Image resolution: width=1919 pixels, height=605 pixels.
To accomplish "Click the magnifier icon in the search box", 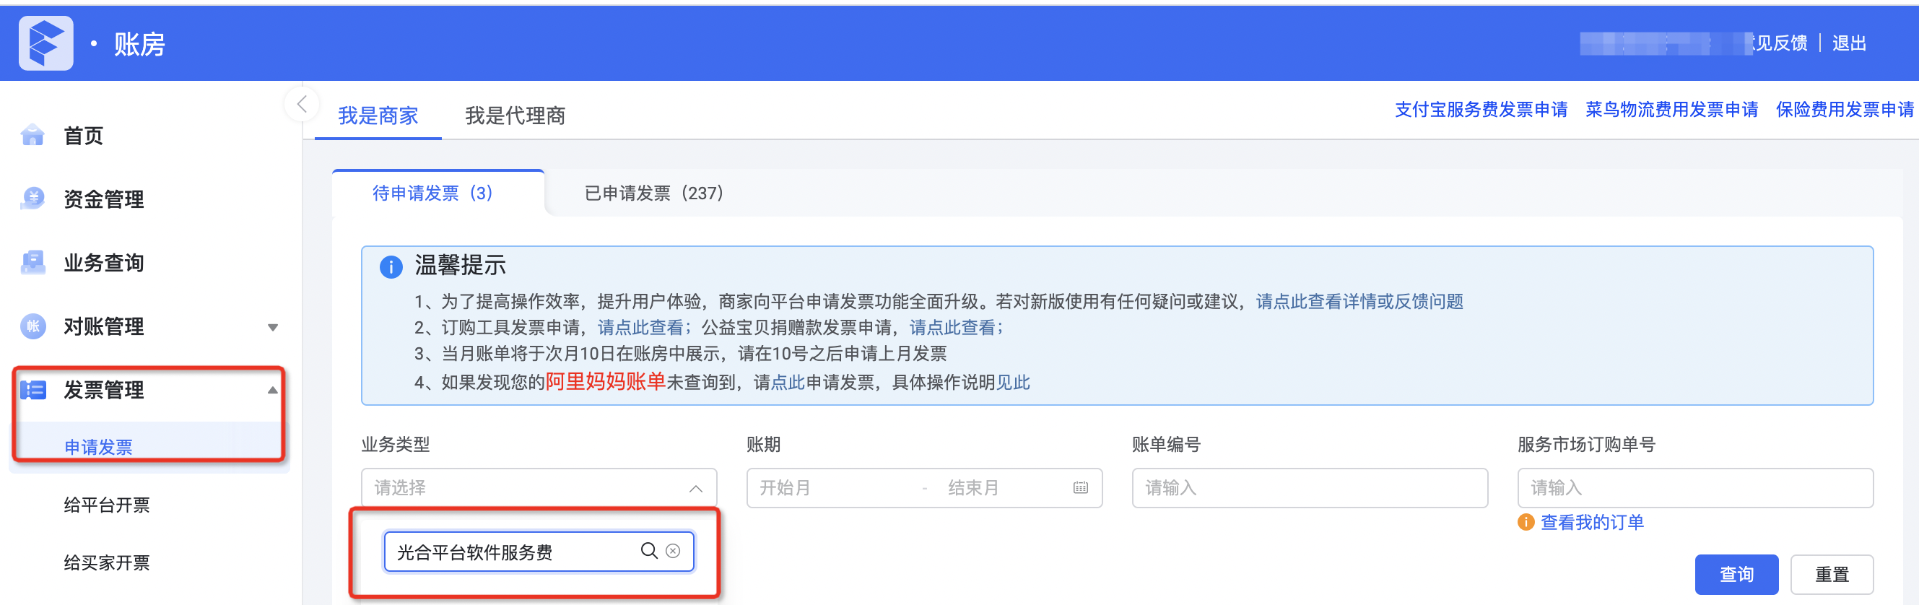I will pyautogui.click(x=649, y=551).
